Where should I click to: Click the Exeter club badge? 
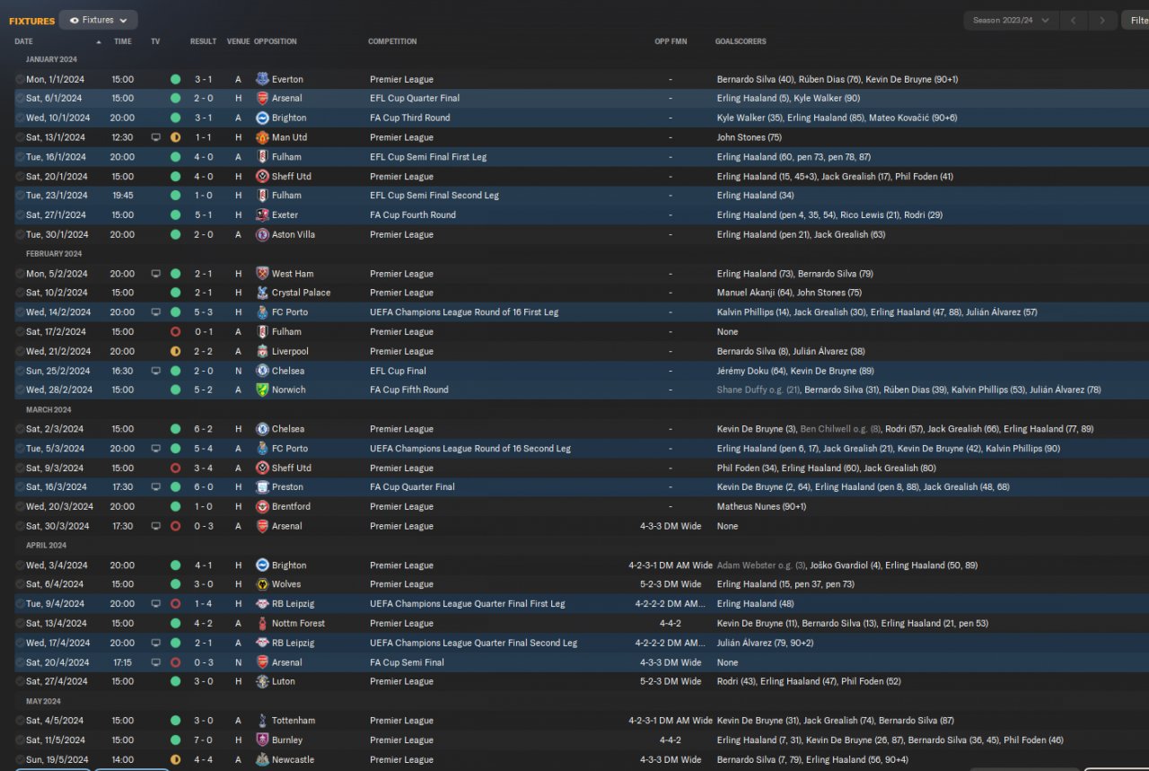[262, 215]
